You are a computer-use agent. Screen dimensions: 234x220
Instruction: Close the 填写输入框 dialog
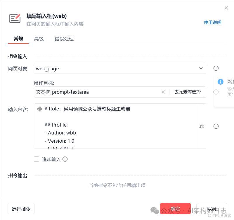click(226, 8)
